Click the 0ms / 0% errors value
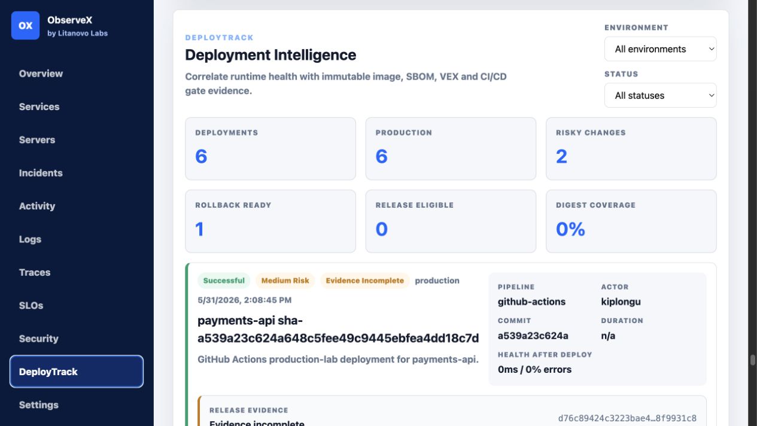Viewport: 757px width, 426px height. pyautogui.click(x=534, y=370)
